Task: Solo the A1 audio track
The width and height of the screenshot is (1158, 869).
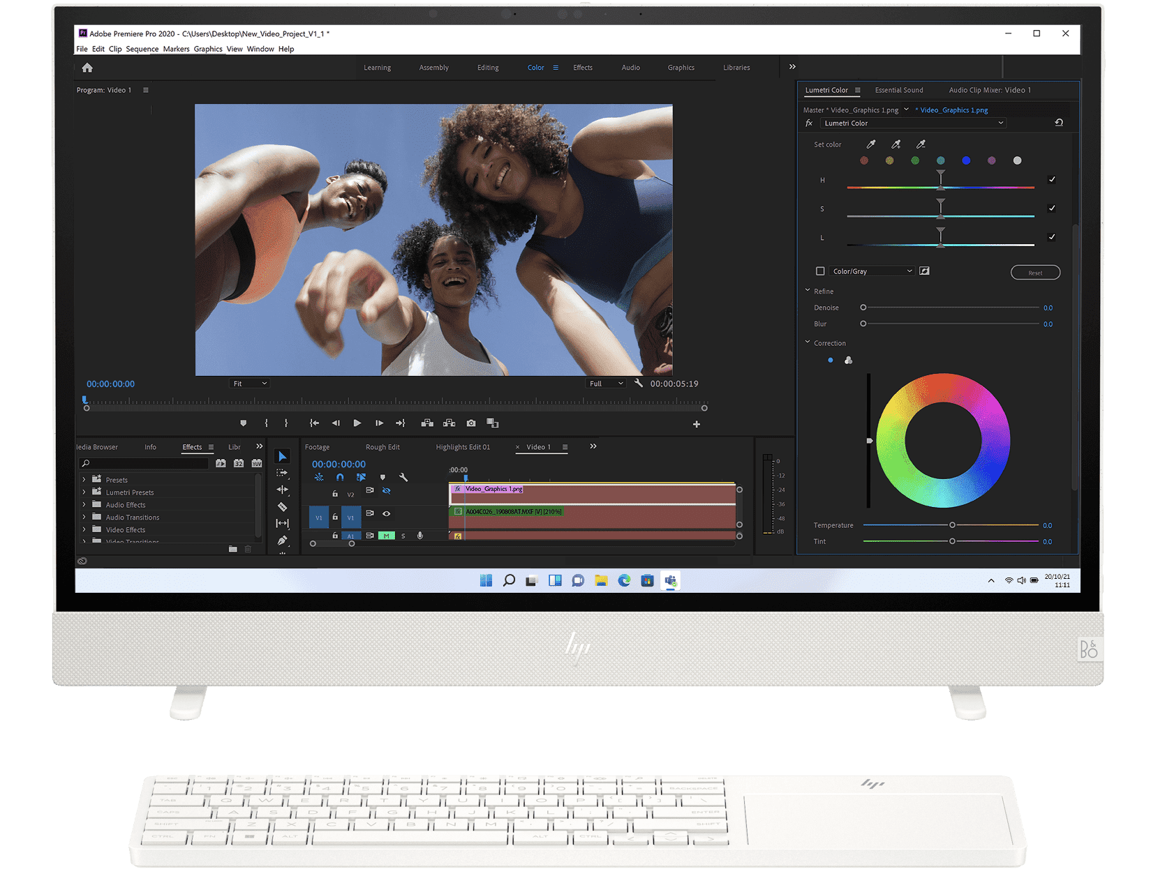Action: [x=403, y=536]
